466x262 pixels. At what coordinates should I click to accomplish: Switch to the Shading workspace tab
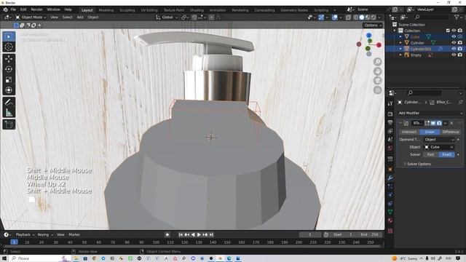197,10
